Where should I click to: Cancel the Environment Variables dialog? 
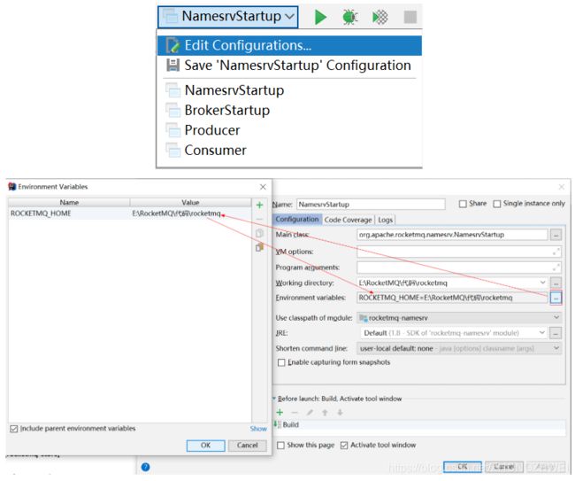247,446
